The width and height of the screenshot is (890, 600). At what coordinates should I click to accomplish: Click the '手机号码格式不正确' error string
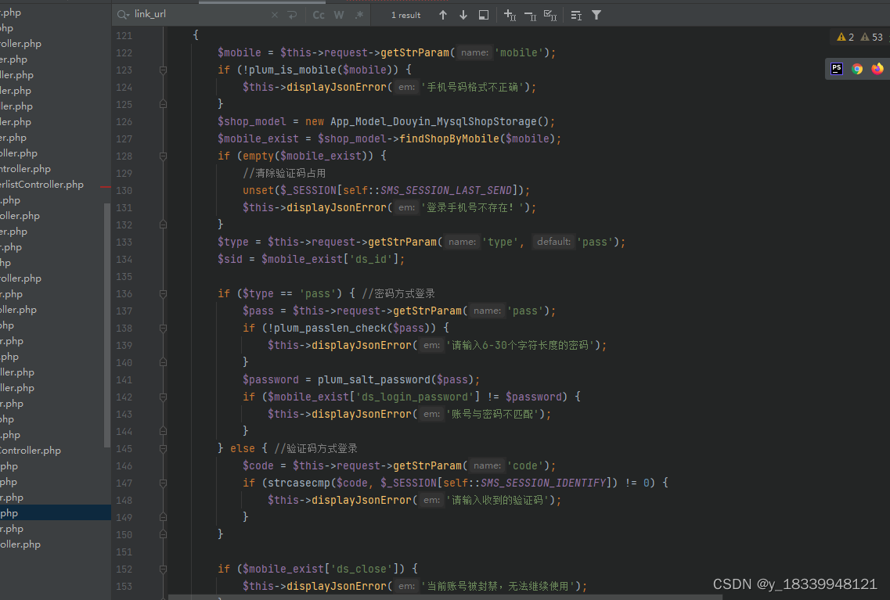472,87
